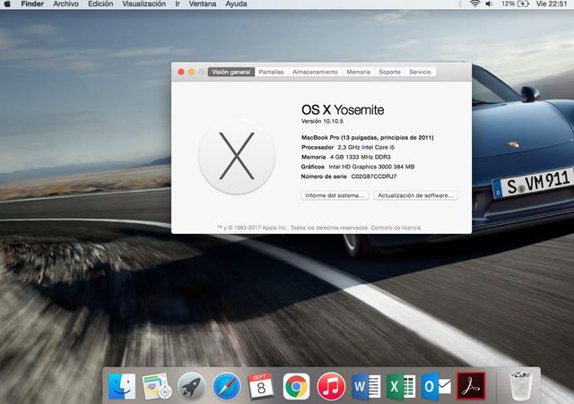Open iTunes music icon

pos(331,386)
